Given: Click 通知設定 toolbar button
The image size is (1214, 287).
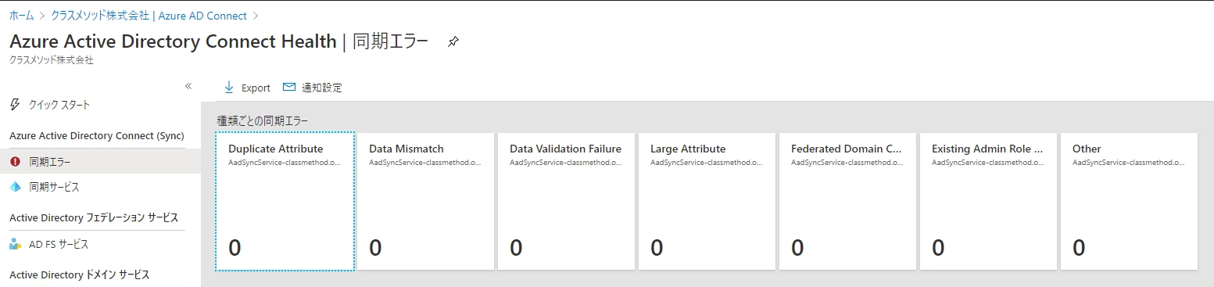Looking at the screenshot, I should point(313,88).
